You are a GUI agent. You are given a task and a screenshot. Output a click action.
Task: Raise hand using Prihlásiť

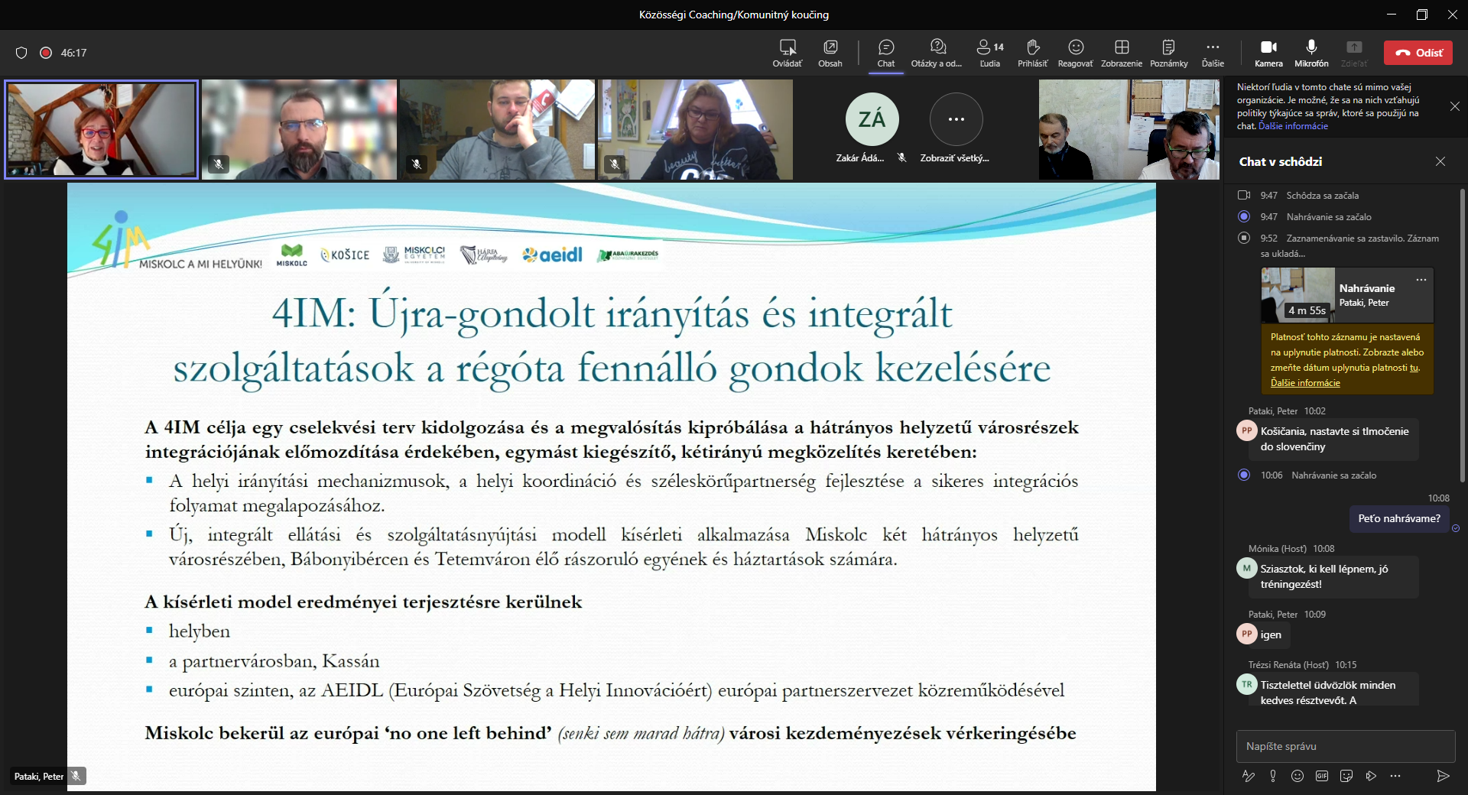pyautogui.click(x=1032, y=52)
